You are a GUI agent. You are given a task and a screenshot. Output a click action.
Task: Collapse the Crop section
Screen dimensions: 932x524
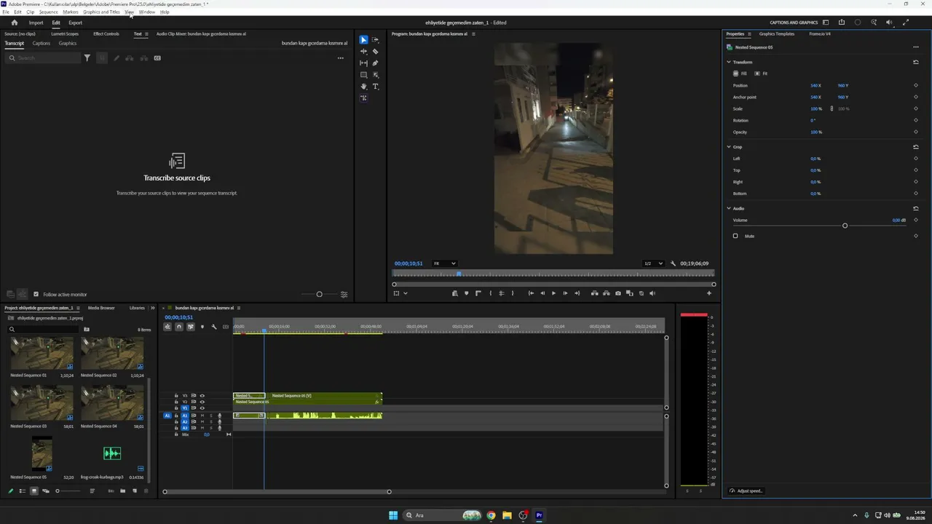coord(728,147)
